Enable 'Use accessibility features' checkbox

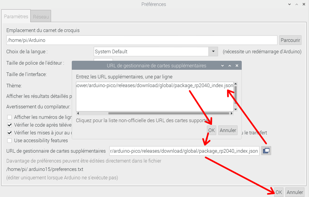10,141
